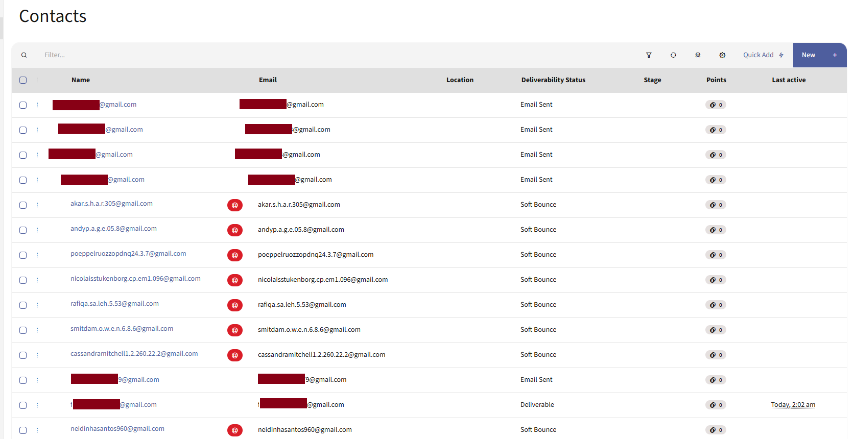This screenshot has height=439, width=854.
Task: Open row actions menu for poeppelruozzopdnq24.3.7
Action: [37, 255]
